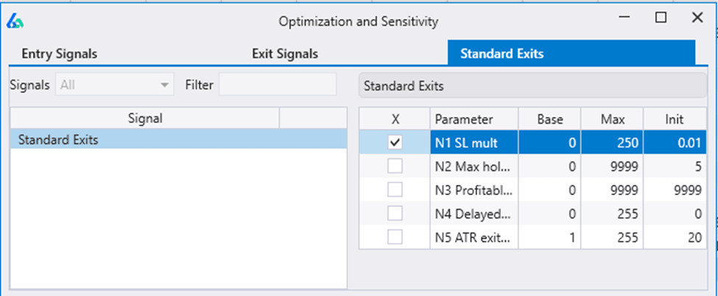Image resolution: width=718 pixels, height=296 pixels.
Task: Click the Parameter column header
Action: coord(474,119)
